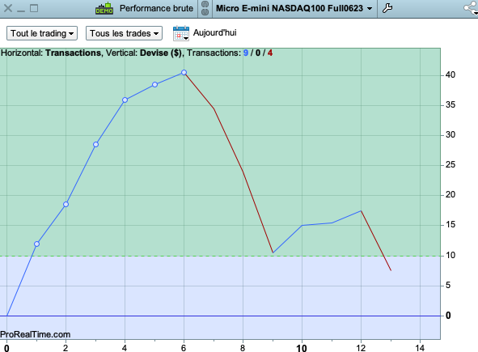Click the Devise ($) vertical axis label
The width and height of the screenshot is (478, 352).
[x=161, y=53]
